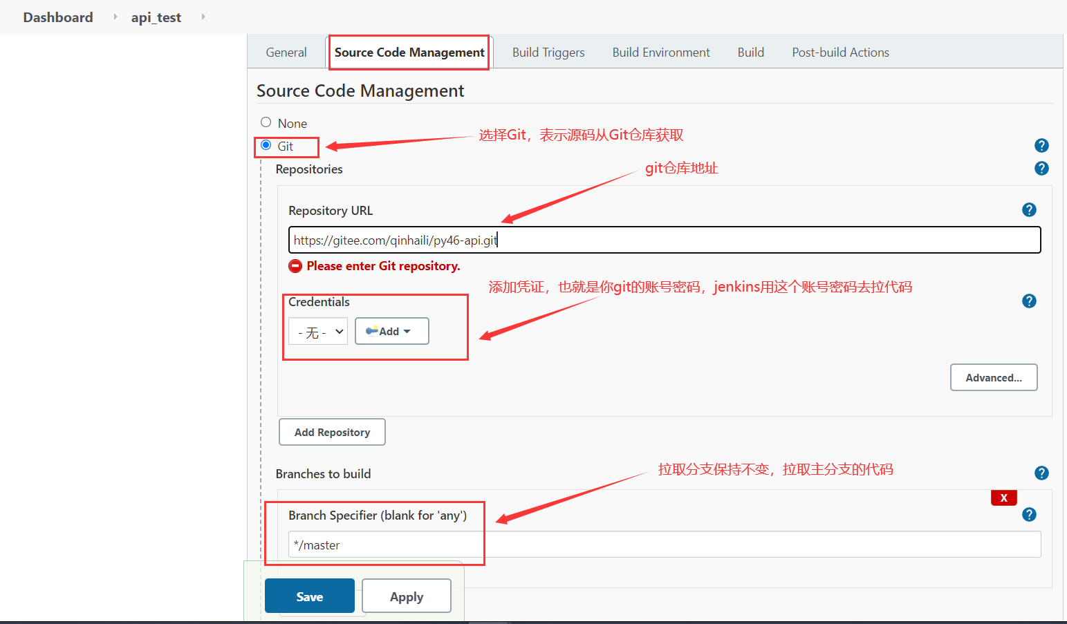Image resolution: width=1067 pixels, height=624 pixels.
Task: Click into the Repository URL text field
Action: tap(664, 240)
